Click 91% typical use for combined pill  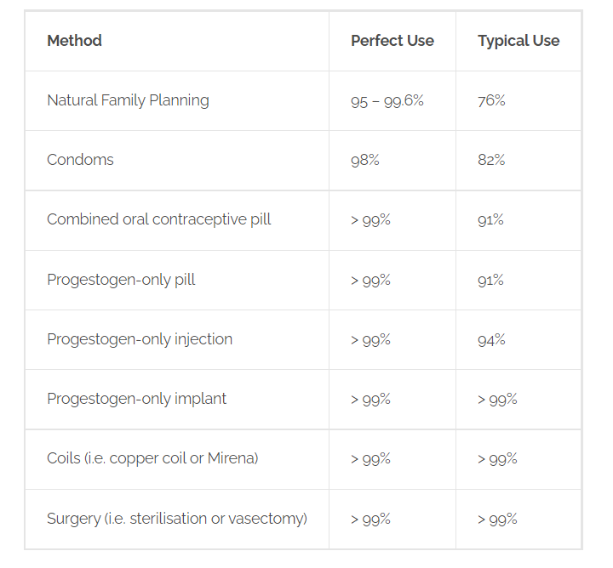490,220
